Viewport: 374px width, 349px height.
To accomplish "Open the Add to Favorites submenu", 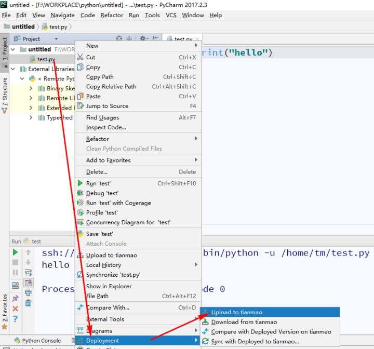I will pos(138,160).
